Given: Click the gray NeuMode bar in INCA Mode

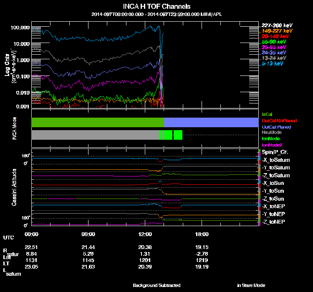Looking at the screenshot, I should coord(96,135).
